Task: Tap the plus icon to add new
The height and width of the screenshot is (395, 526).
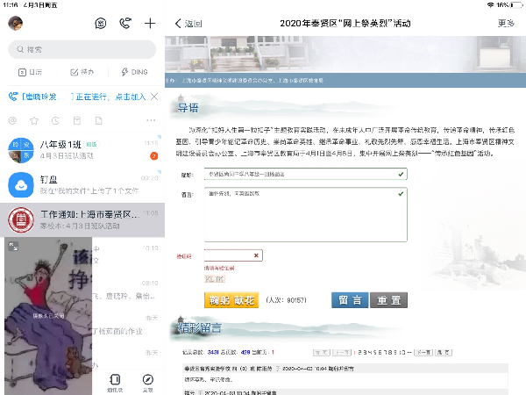Action: (150, 23)
